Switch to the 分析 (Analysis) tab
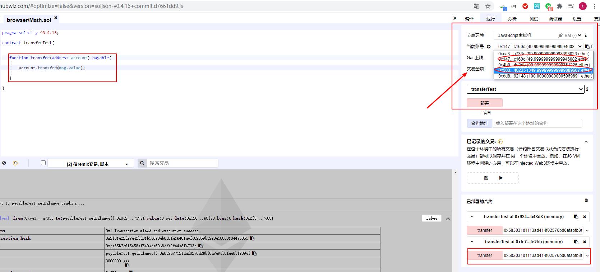This screenshot has height=272, width=600. click(x=512, y=19)
